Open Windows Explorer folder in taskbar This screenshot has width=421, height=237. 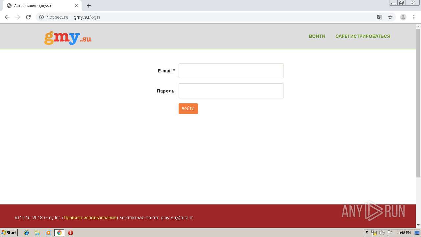[37, 233]
